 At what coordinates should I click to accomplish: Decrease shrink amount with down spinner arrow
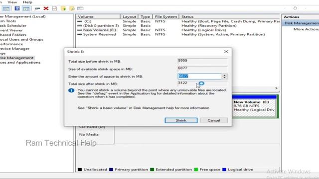click(225, 78)
